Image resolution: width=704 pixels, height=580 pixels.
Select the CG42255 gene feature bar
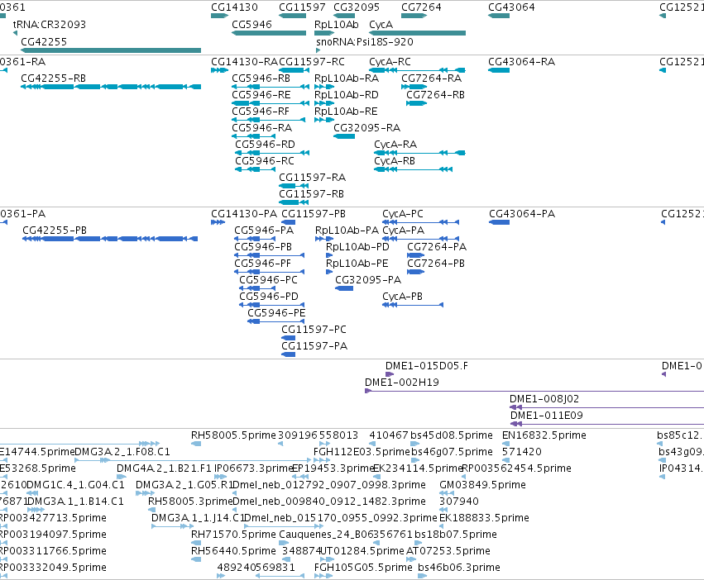111,50
